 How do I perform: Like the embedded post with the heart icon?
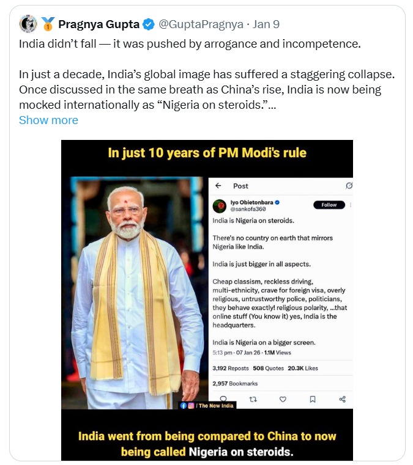tap(283, 399)
